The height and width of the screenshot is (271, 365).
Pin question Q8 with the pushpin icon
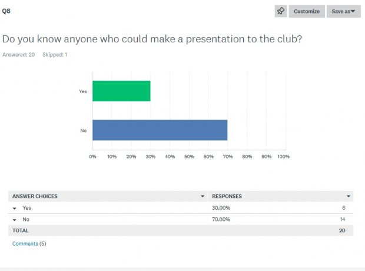[281, 11]
